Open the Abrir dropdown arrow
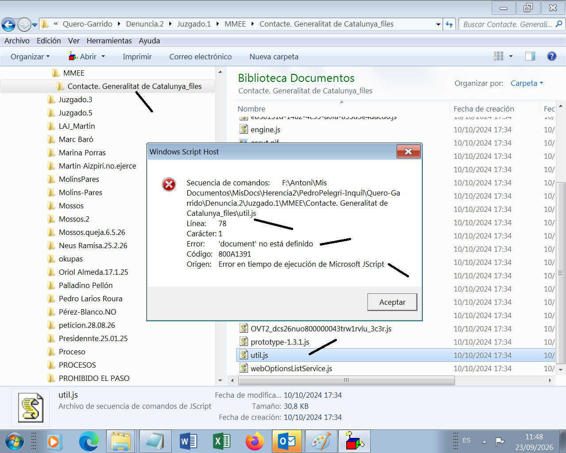Image resolution: width=566 pixels, height=453 pixels. [x=103, y=57]
